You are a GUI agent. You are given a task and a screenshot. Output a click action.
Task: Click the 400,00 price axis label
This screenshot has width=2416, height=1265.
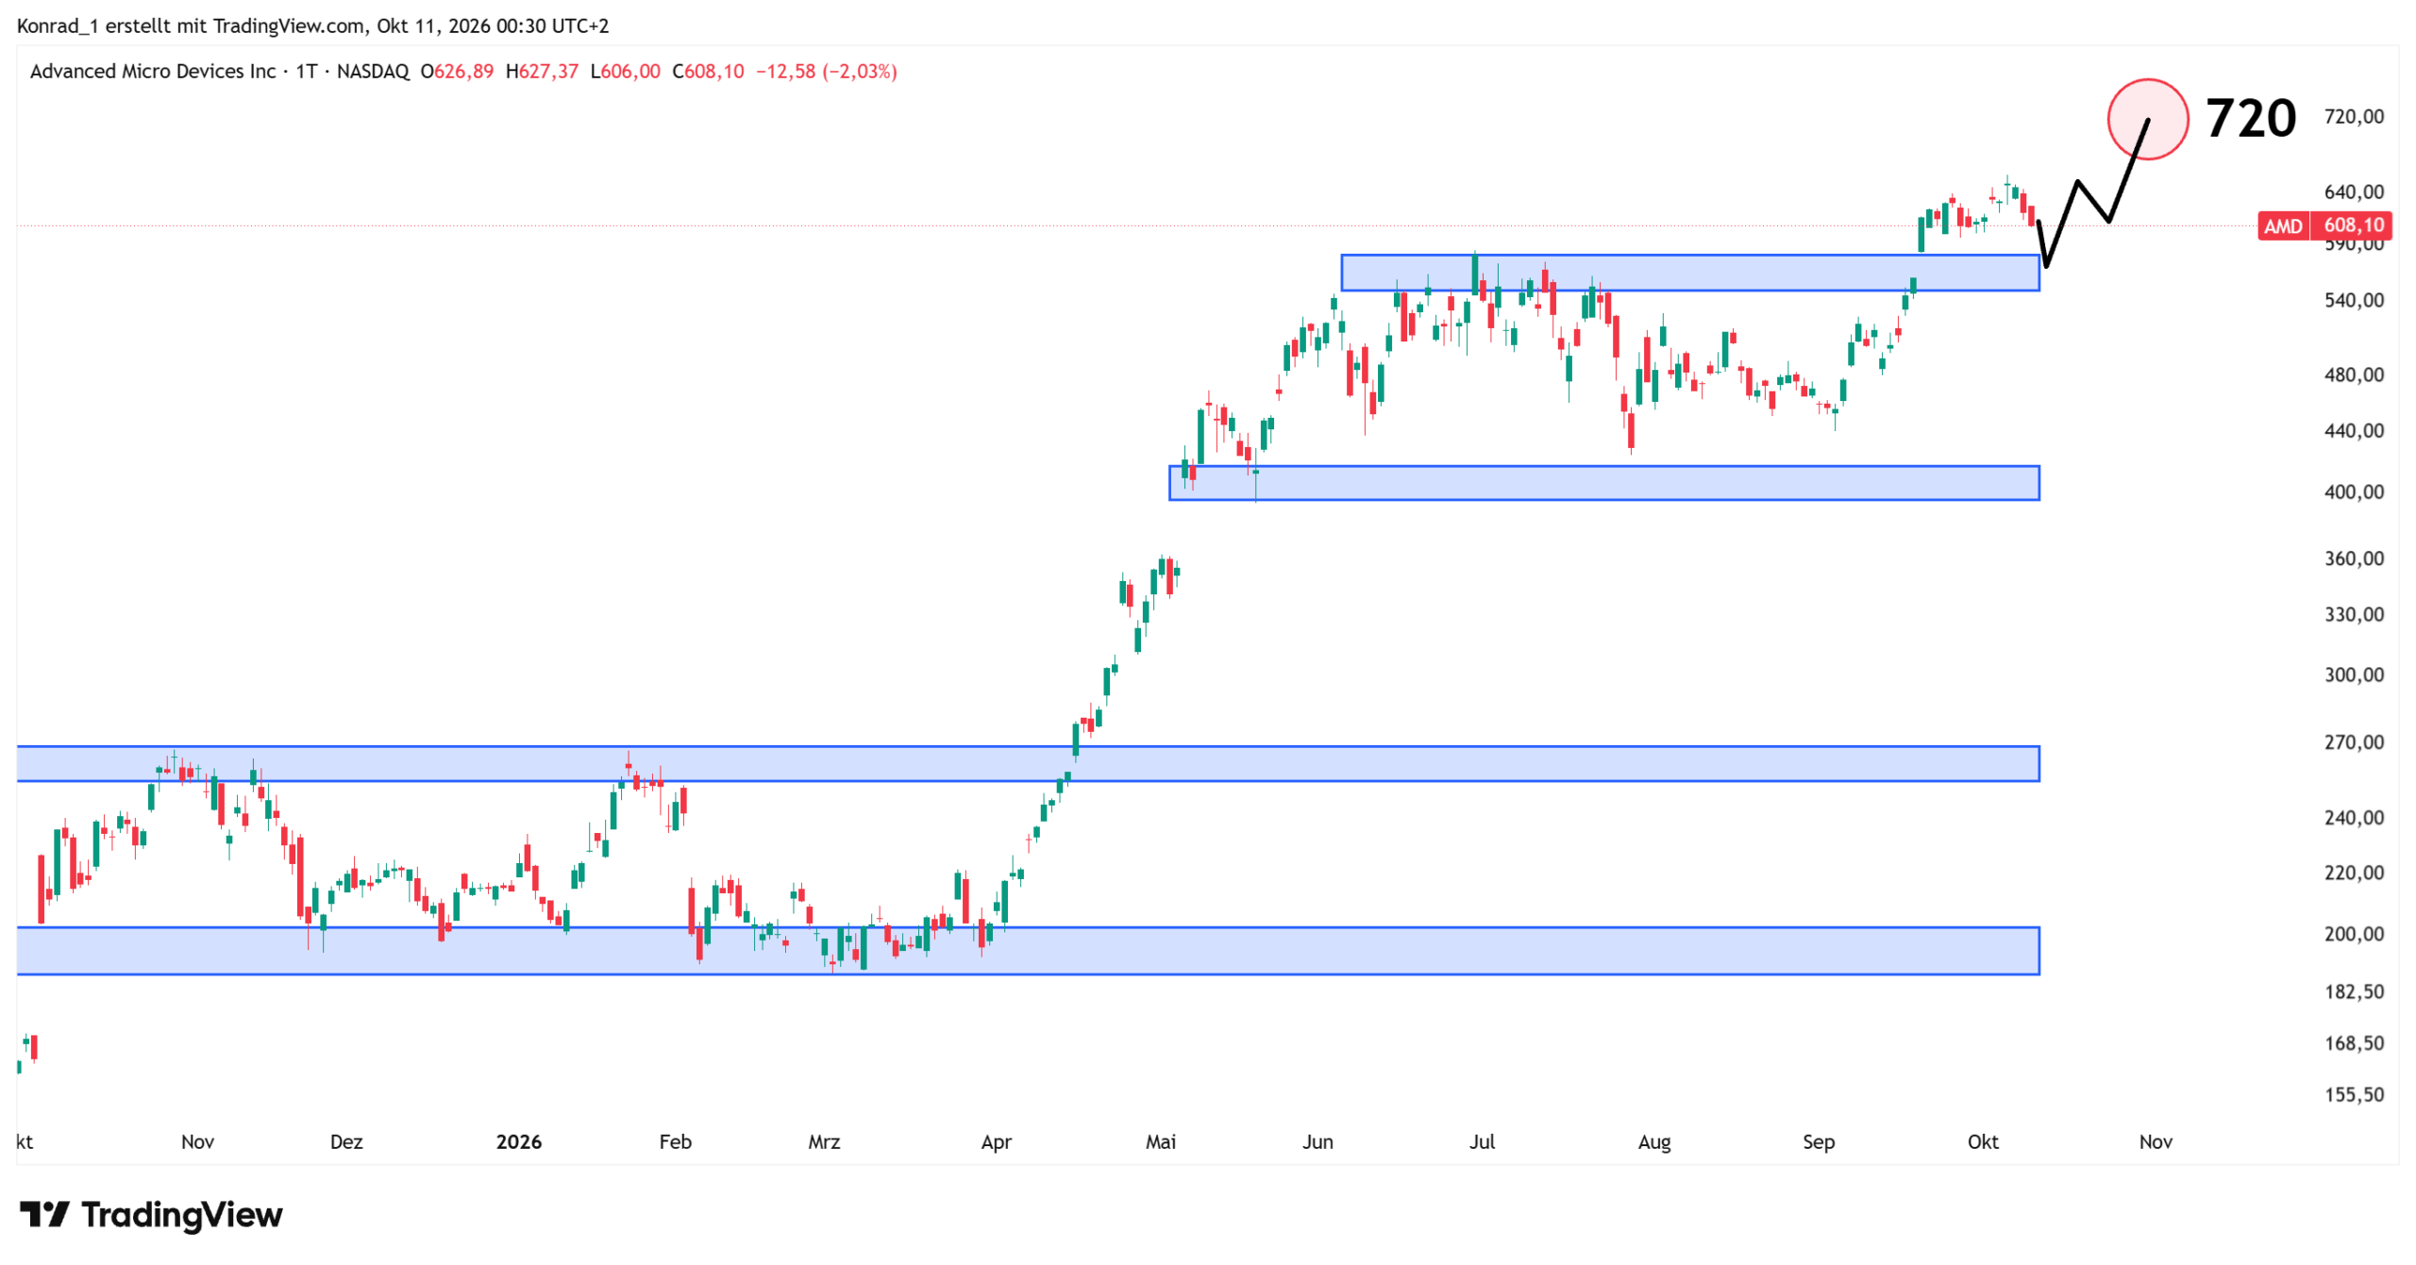coord(2354,491)
